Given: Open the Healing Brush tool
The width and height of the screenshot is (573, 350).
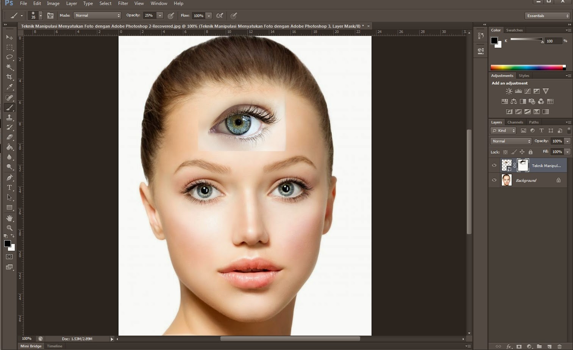Looking at the screenshot, I should (9, 97).
